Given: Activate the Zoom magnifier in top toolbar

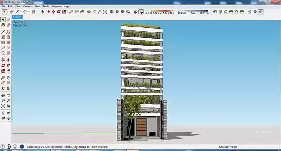Looking at the screenshot, I should (x=99, y=12).
